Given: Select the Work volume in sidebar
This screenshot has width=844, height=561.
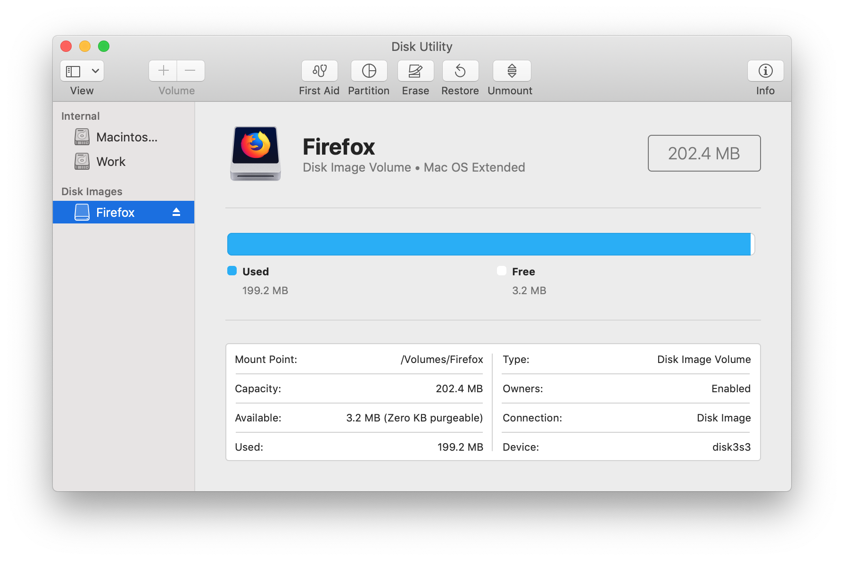Looking at the screenshot, I should [x=124, y=162].
